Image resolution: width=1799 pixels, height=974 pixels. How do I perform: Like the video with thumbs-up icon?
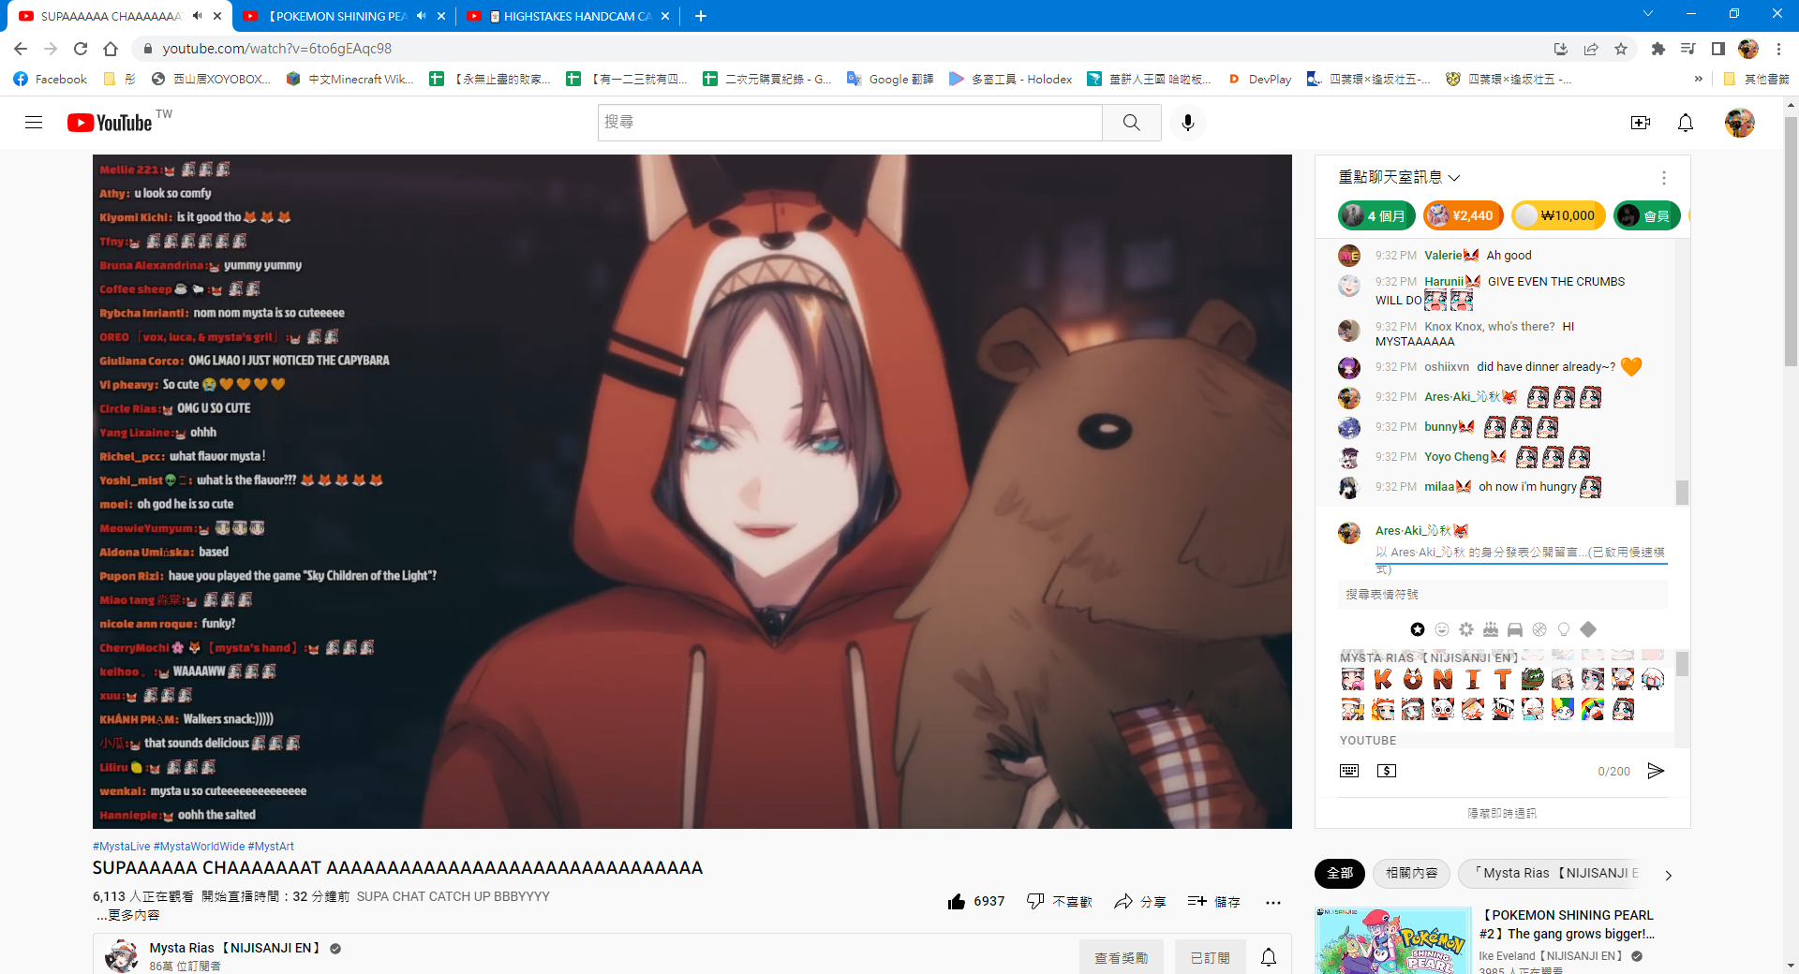957,902
